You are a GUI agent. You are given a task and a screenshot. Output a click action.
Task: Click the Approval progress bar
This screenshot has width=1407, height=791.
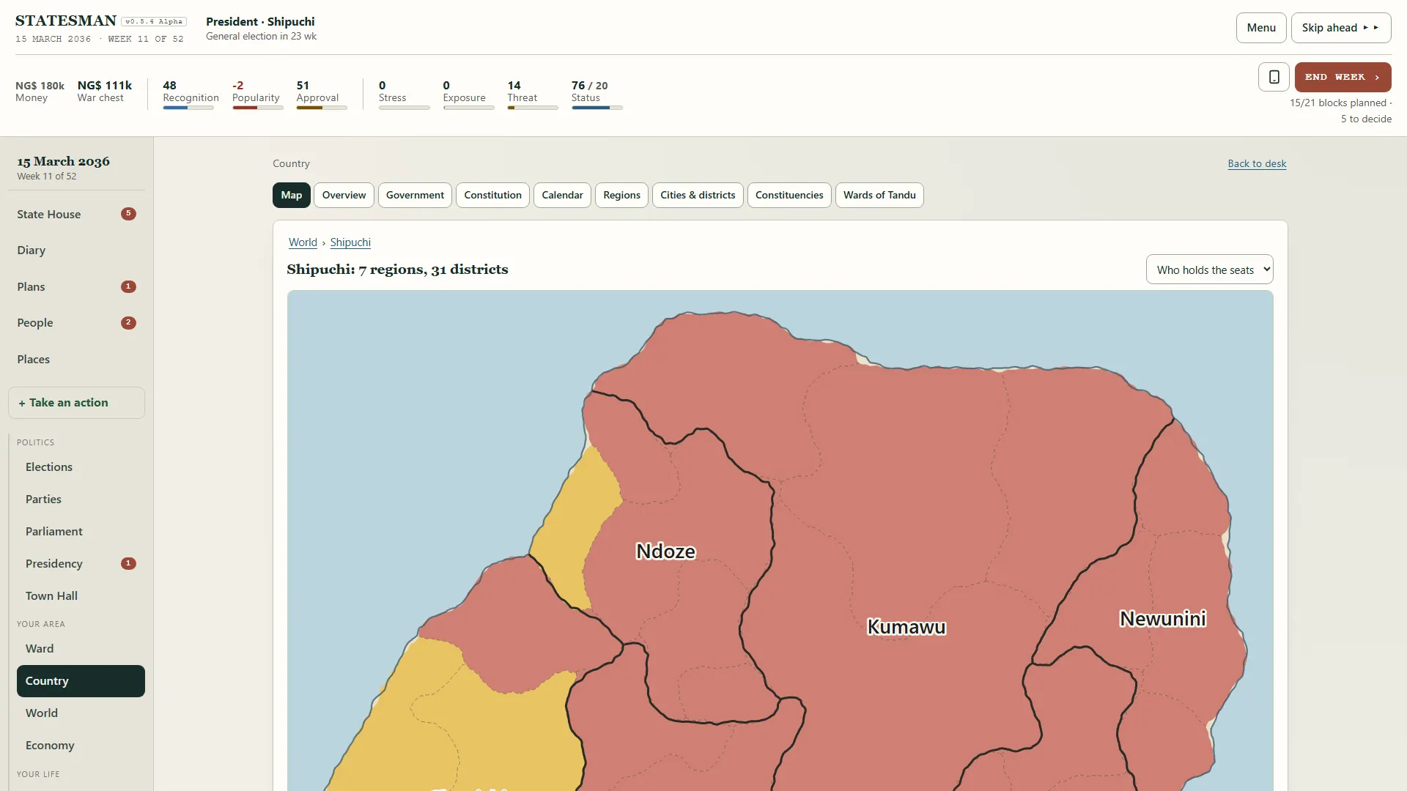click(x=322, y=108)
